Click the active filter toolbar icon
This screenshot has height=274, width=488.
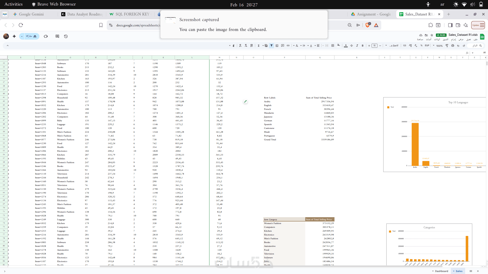(271, 46)
